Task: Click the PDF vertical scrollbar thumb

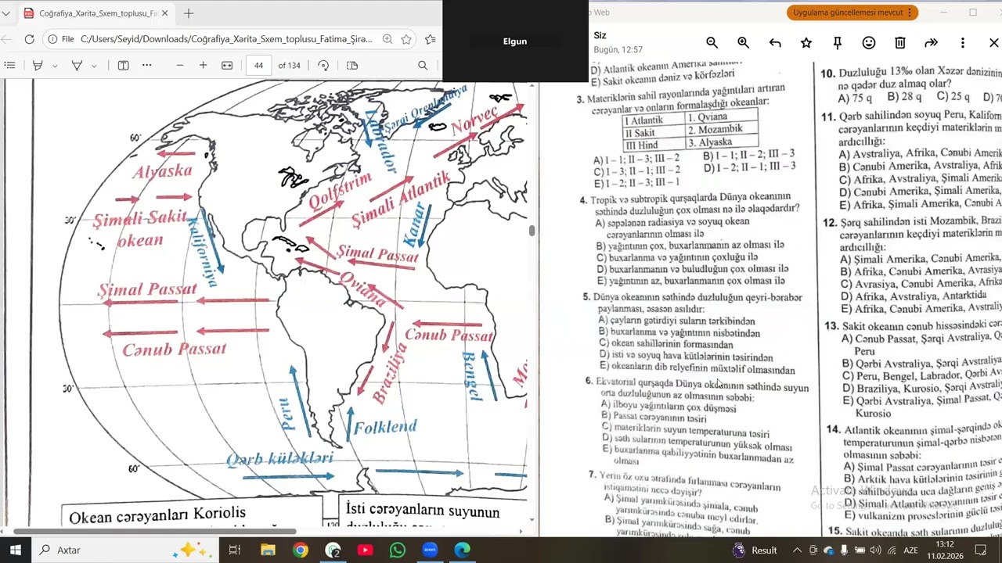Action: [x=532, y=231]
